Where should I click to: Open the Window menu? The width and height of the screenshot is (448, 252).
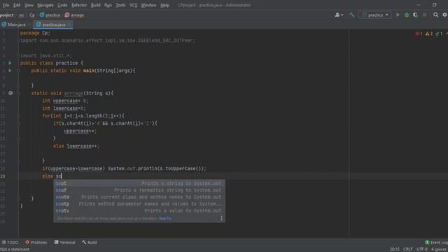pyautogui.click(x=148, y=5)
